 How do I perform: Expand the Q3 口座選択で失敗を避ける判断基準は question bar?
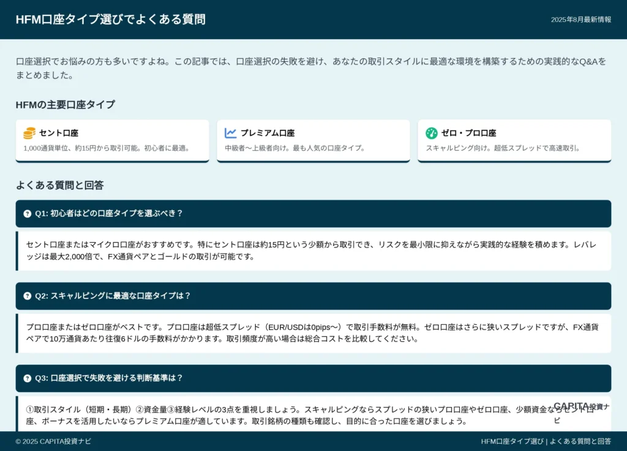313,379
